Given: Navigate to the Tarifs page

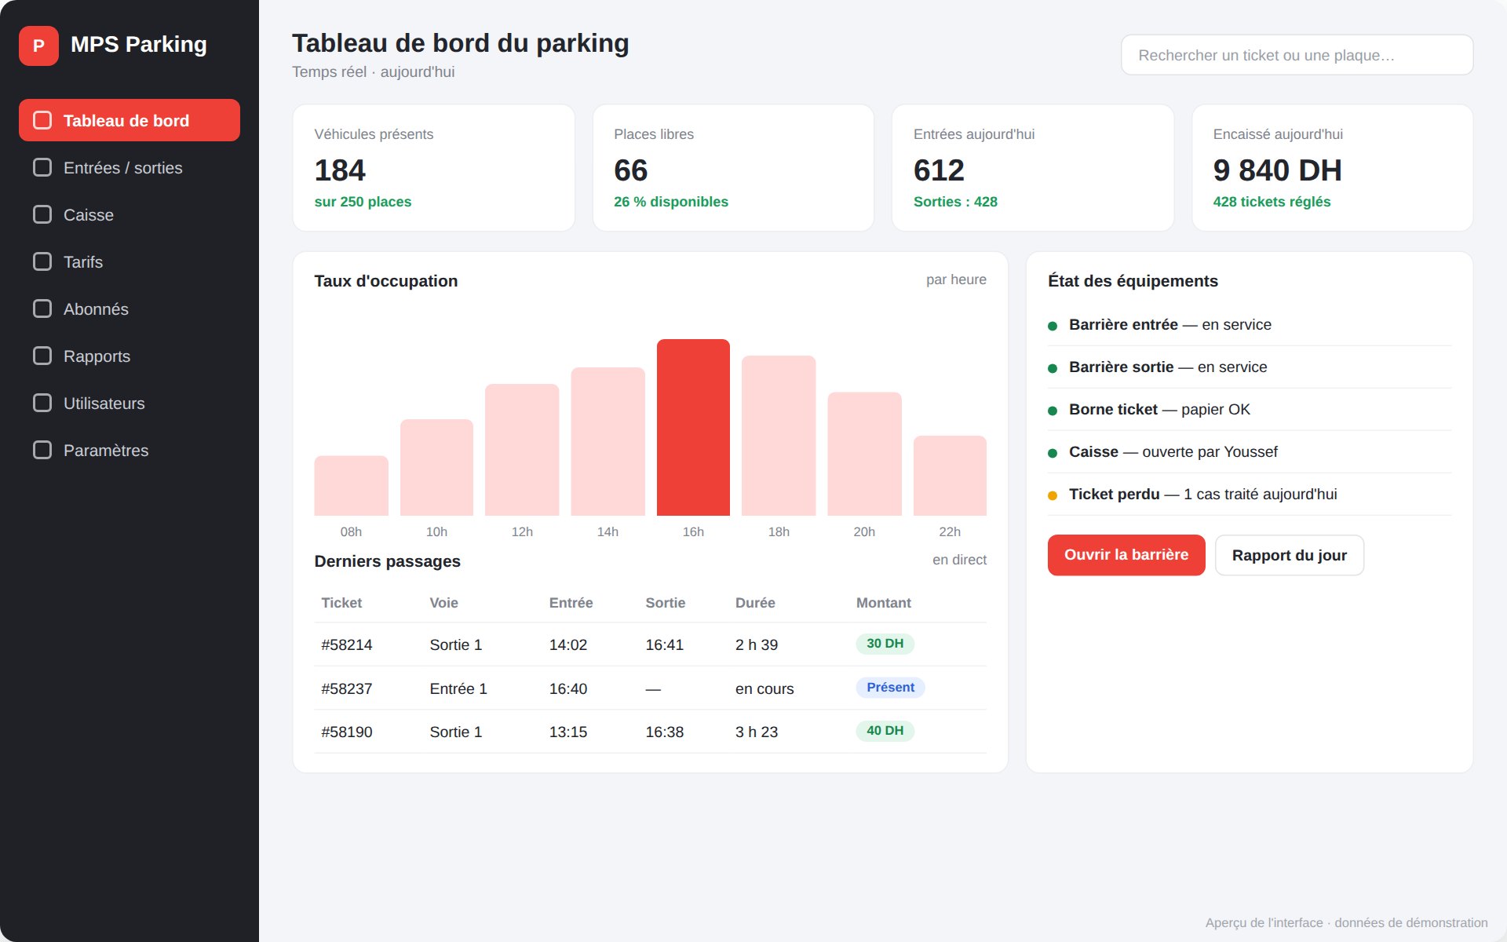Looking at the screenshot, I should pyautogui.click(x=130, y=261).
